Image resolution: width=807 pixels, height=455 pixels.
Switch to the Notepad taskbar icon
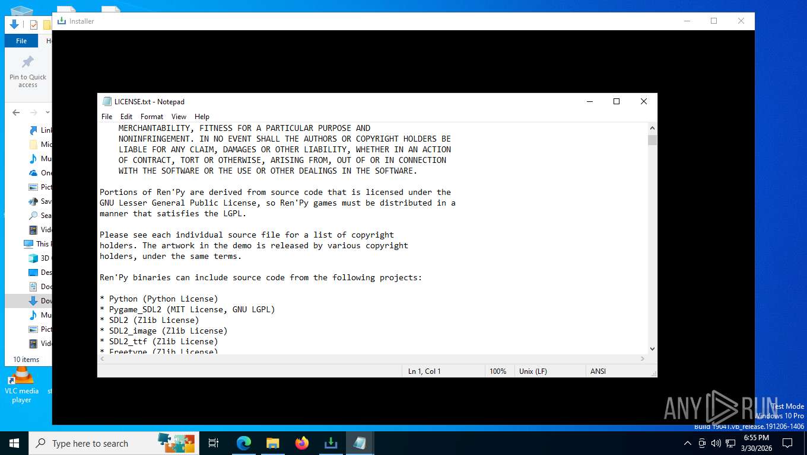point(360,443)
